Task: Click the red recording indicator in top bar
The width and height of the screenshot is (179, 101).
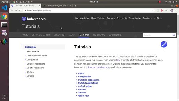Action: pyautogui.click(x=160, y=2)
